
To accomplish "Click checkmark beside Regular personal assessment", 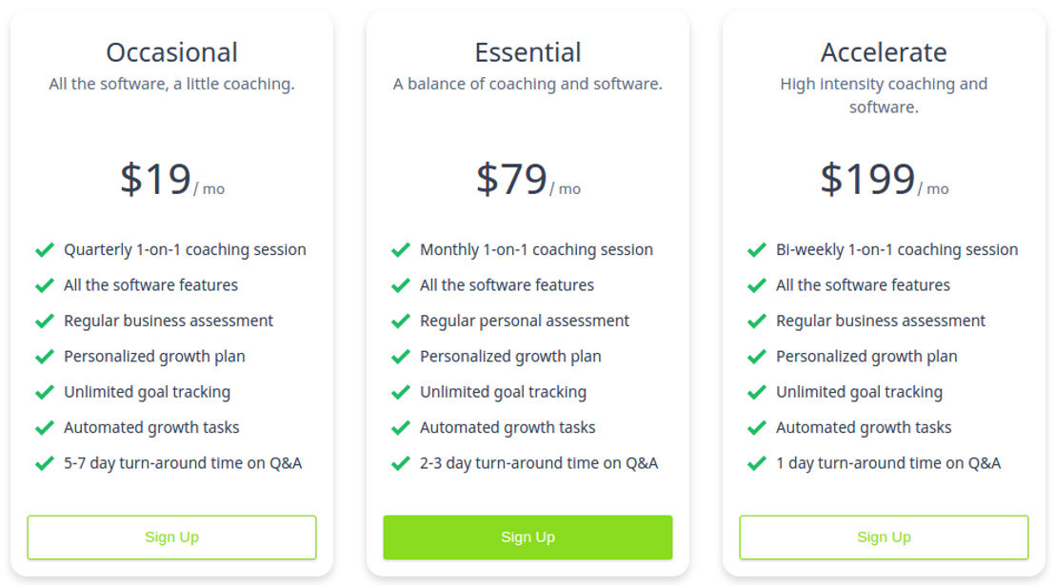I will point(400,322).
